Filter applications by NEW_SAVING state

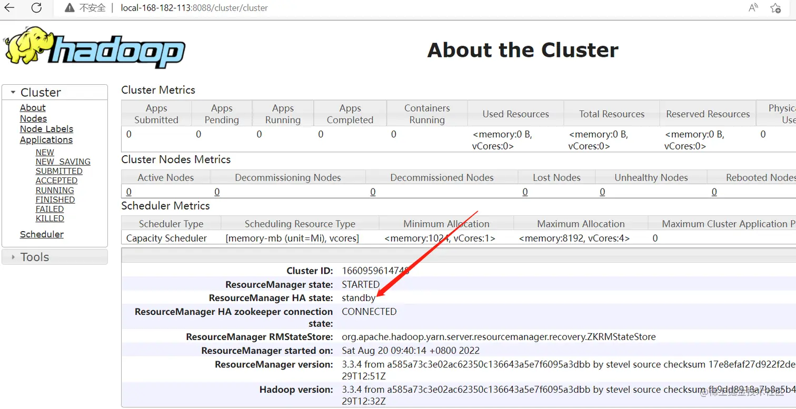(63, 162)
